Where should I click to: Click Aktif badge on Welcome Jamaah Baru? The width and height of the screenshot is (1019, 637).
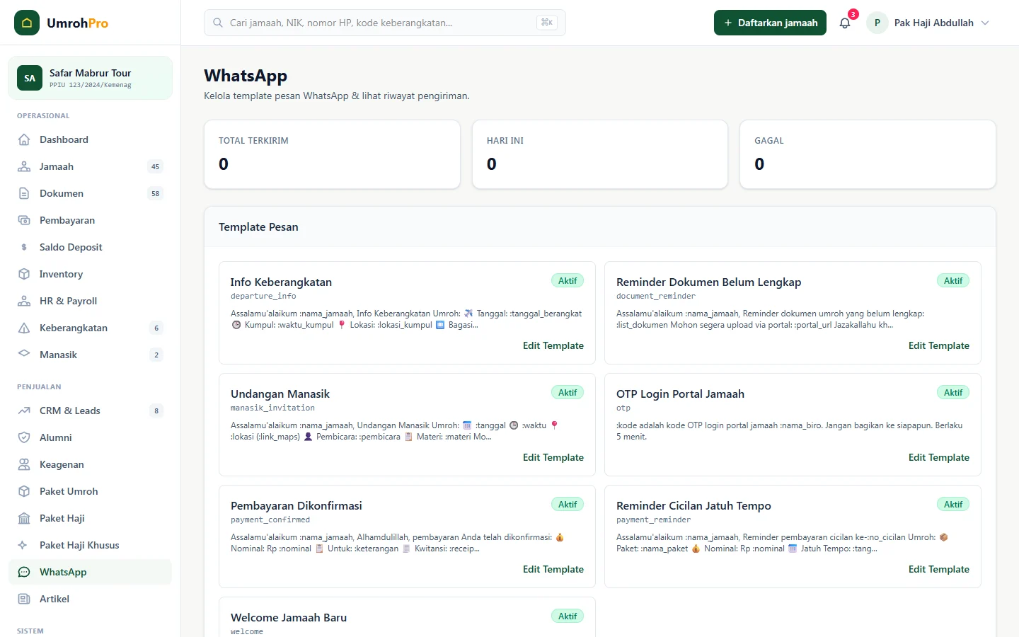click(568, 616)
